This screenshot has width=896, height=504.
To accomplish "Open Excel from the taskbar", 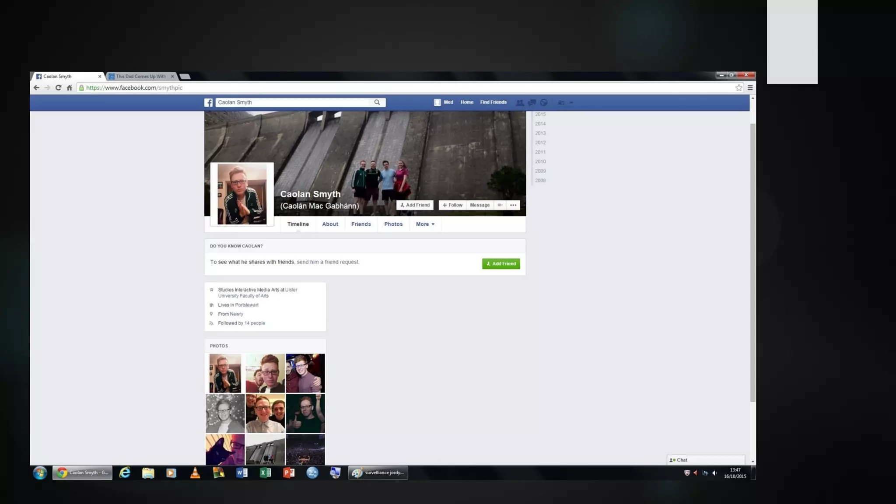I will pyautogui.click(x=265, y=472).
